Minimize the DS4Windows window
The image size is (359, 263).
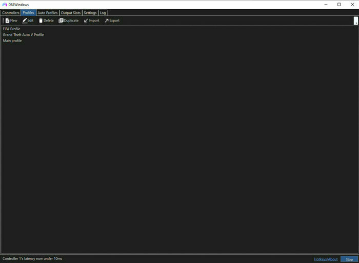click(x=326, y=4)
